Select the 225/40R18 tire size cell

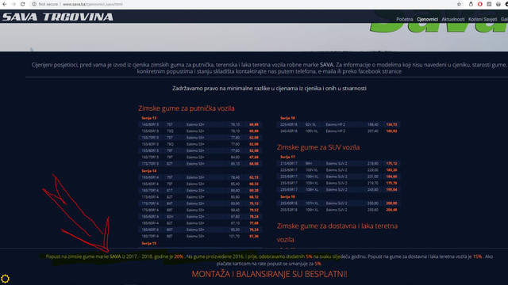click(x=289, y=124)
